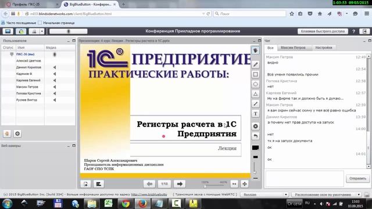Open the users settings gear
The width and height of the screenshot is (372, 209).
(17, 134)
